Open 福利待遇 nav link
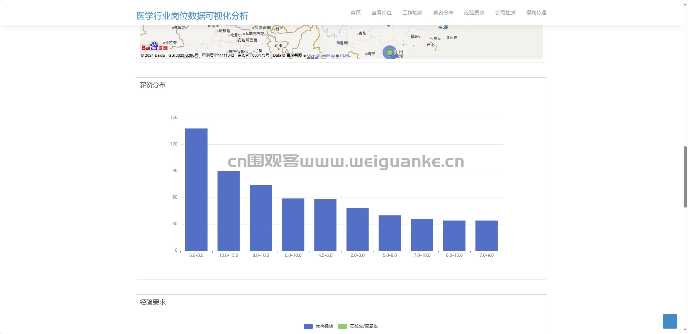 click(536, 13)
